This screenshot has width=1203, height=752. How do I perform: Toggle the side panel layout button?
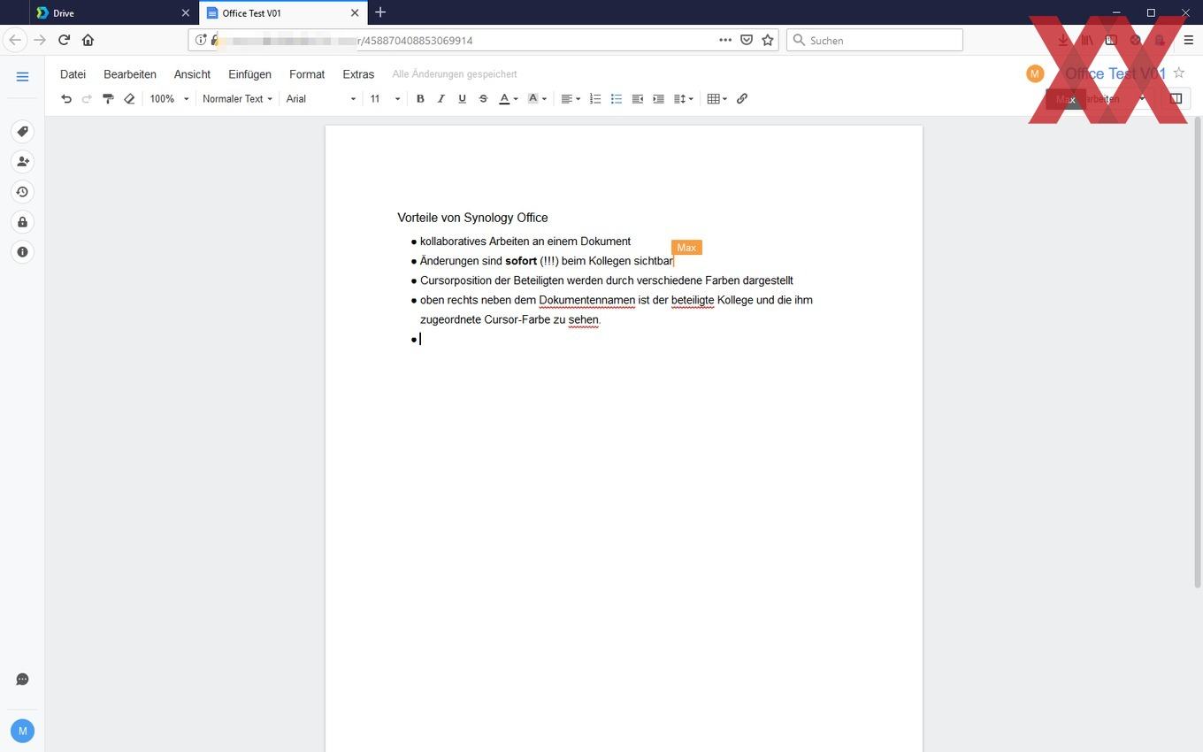pos(1176,99)
